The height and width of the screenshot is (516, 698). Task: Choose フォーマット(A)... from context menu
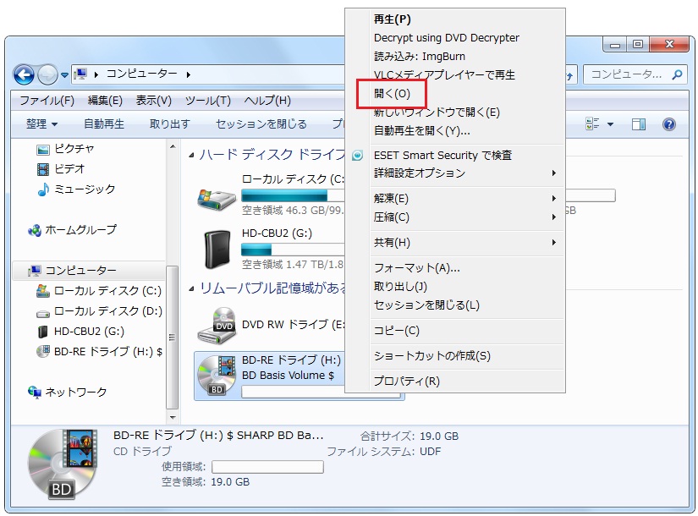(416, 267)
